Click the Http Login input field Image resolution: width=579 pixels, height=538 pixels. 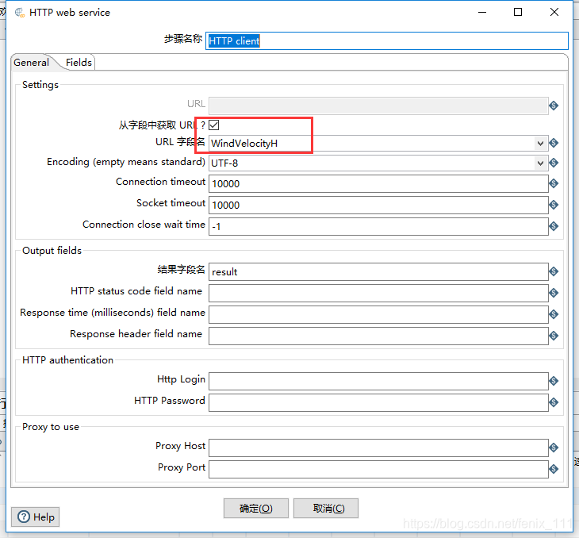[378, 382]
